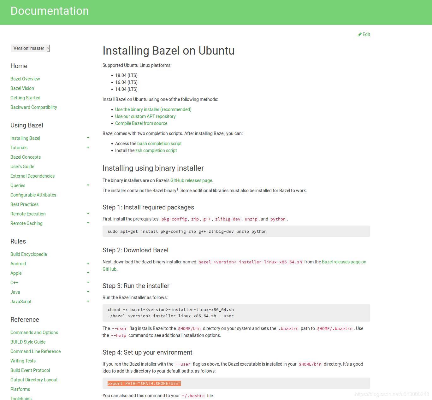
Task: Open the Version: master dropdown
Action: (x=30, y=48)
